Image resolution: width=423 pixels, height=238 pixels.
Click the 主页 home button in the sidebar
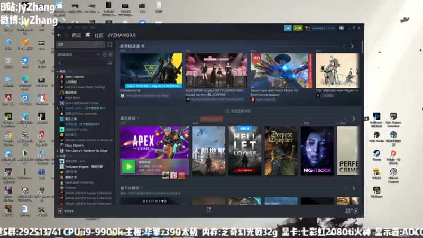tap(80, 44)
